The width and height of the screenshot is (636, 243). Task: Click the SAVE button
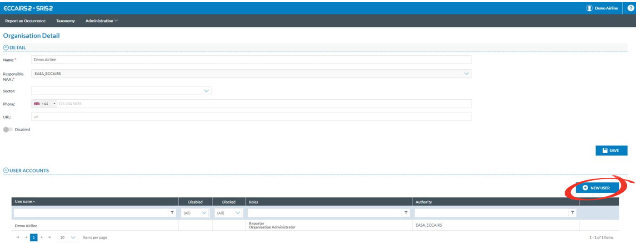tap(611, 151)
